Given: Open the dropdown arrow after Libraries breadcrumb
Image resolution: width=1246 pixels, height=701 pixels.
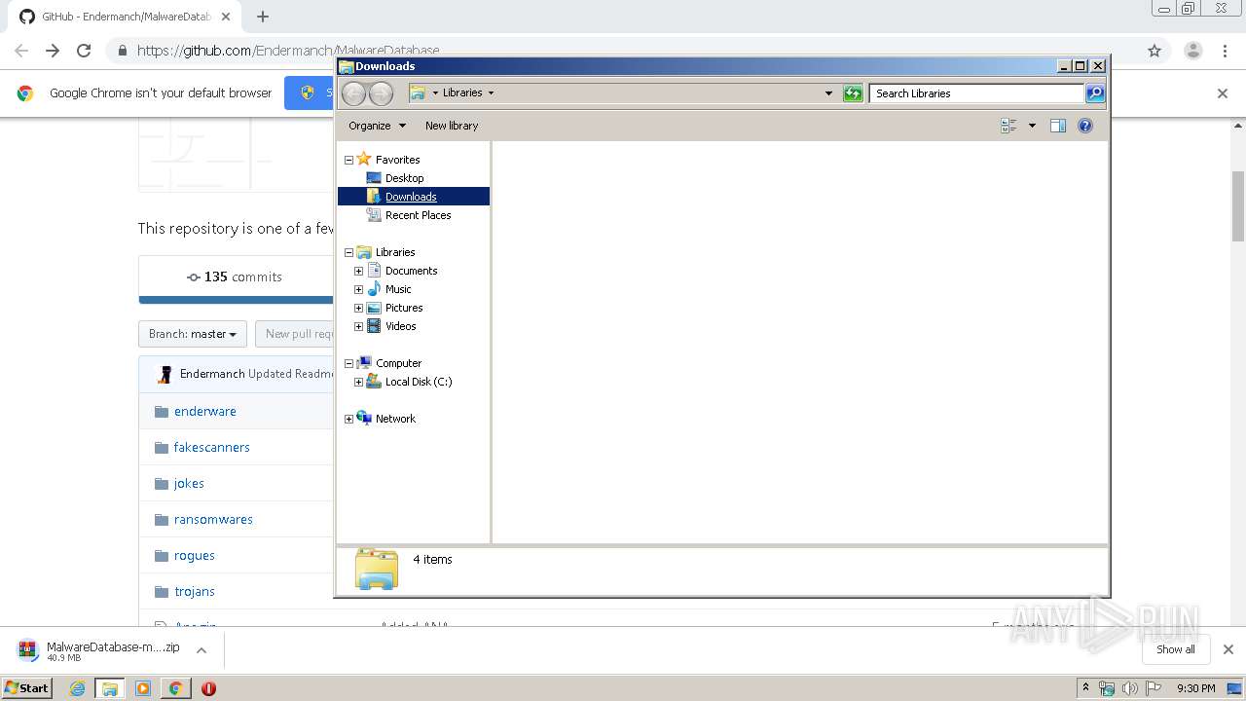Looking at the screenshot, I should click(491, 93).
